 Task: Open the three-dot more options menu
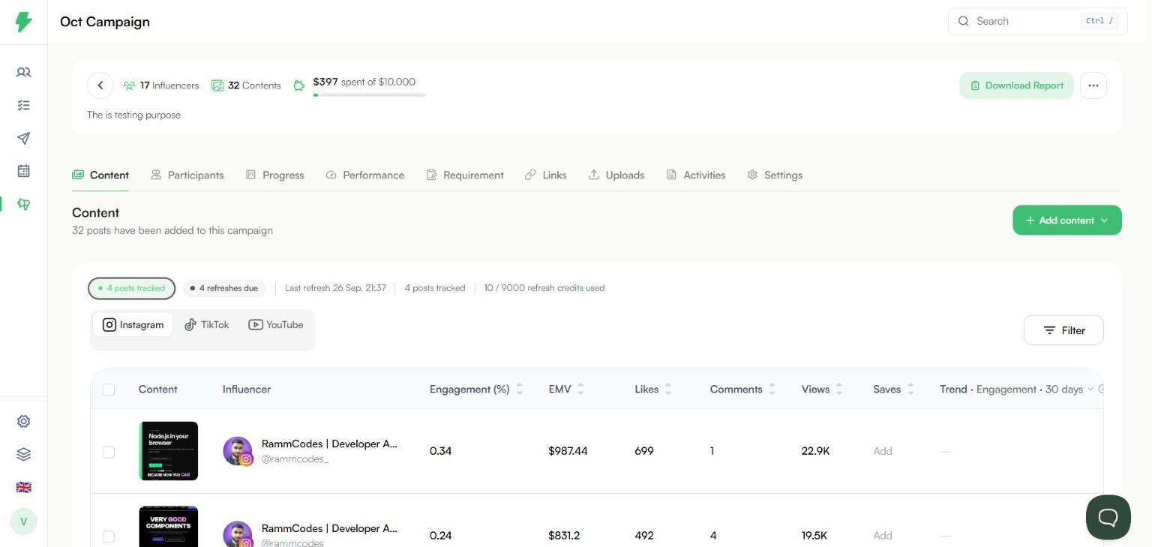[1093, 85]
